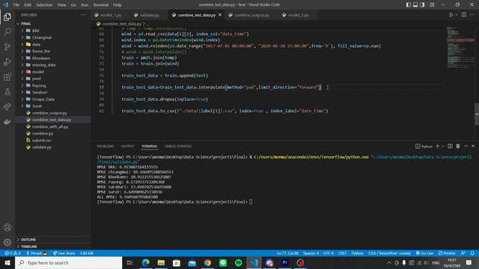Open the Source Control view
The width and height of the screenshot is (479, 269).
7,46
